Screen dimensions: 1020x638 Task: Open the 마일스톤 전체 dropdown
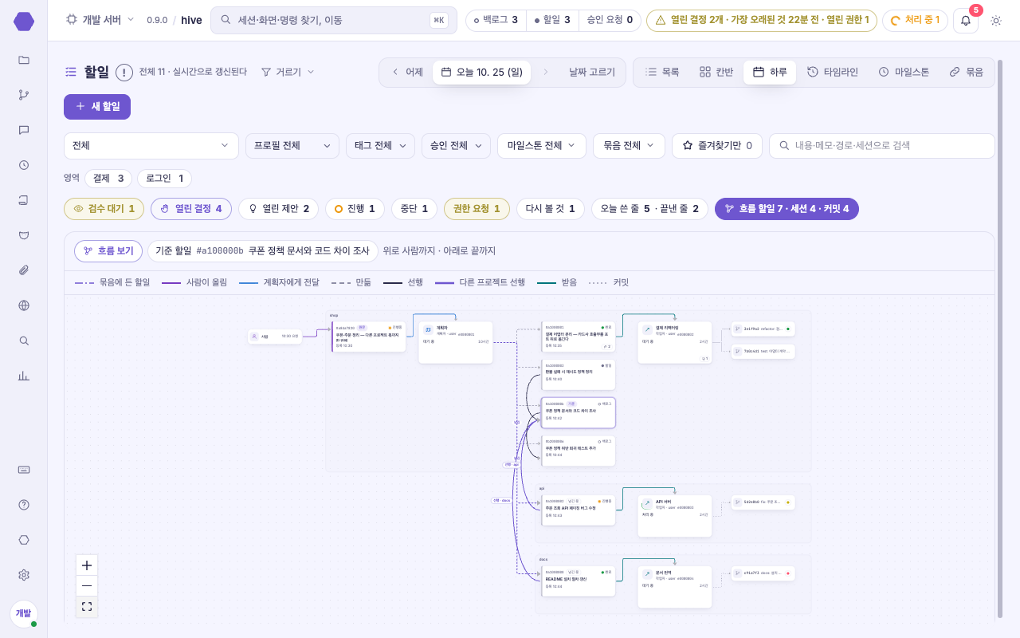tap(542, 146)
